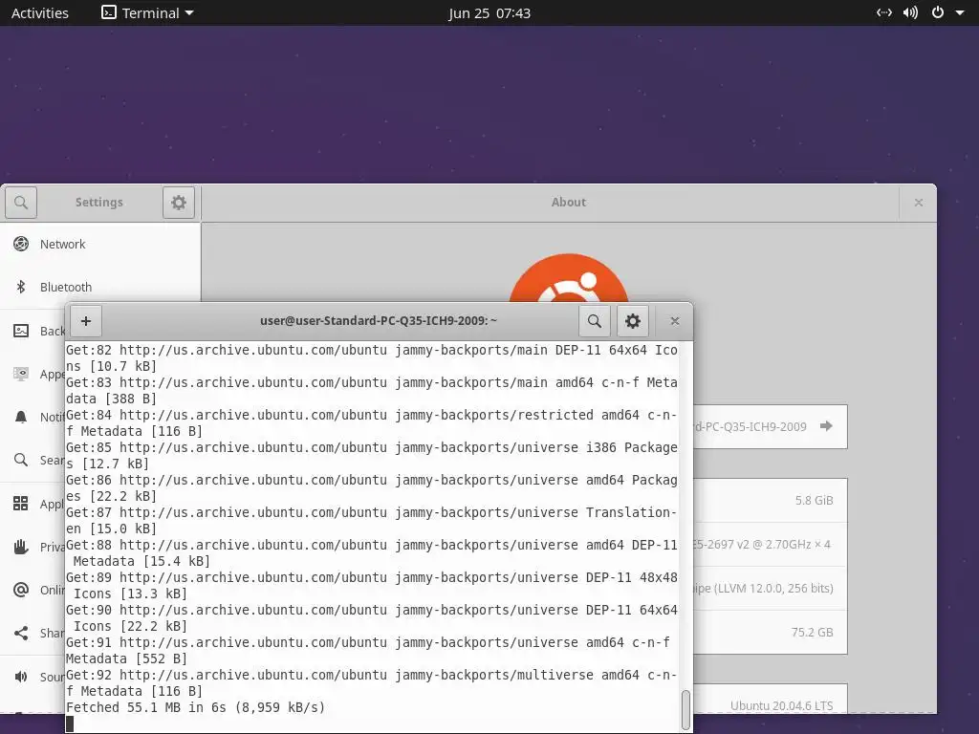979x734 pixels.
Task: Click the 'Fetched 55.1 MB in 6s' line
Action: (x=195, y=707)
